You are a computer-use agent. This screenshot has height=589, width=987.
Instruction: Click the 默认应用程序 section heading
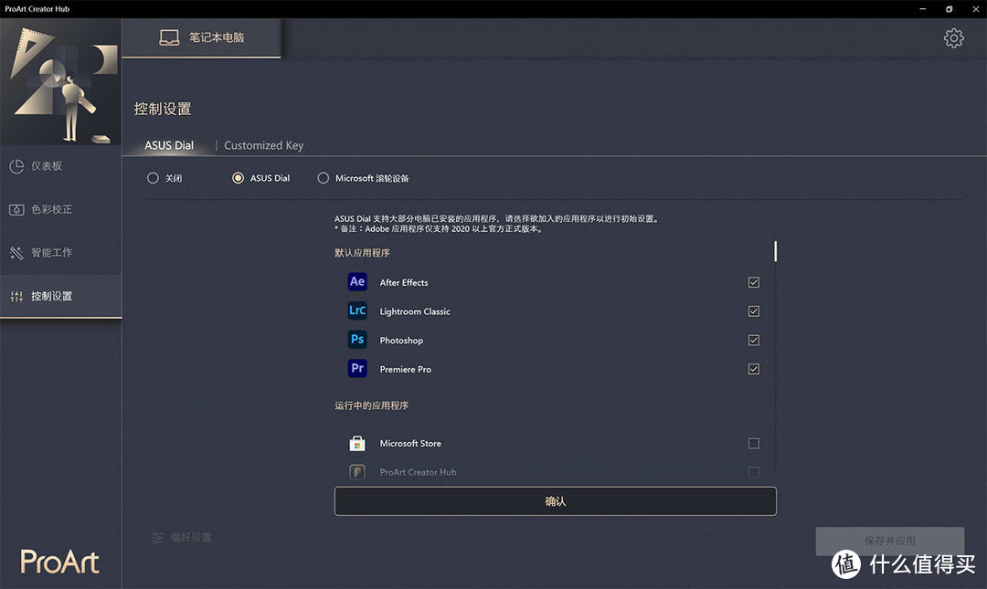362,253
